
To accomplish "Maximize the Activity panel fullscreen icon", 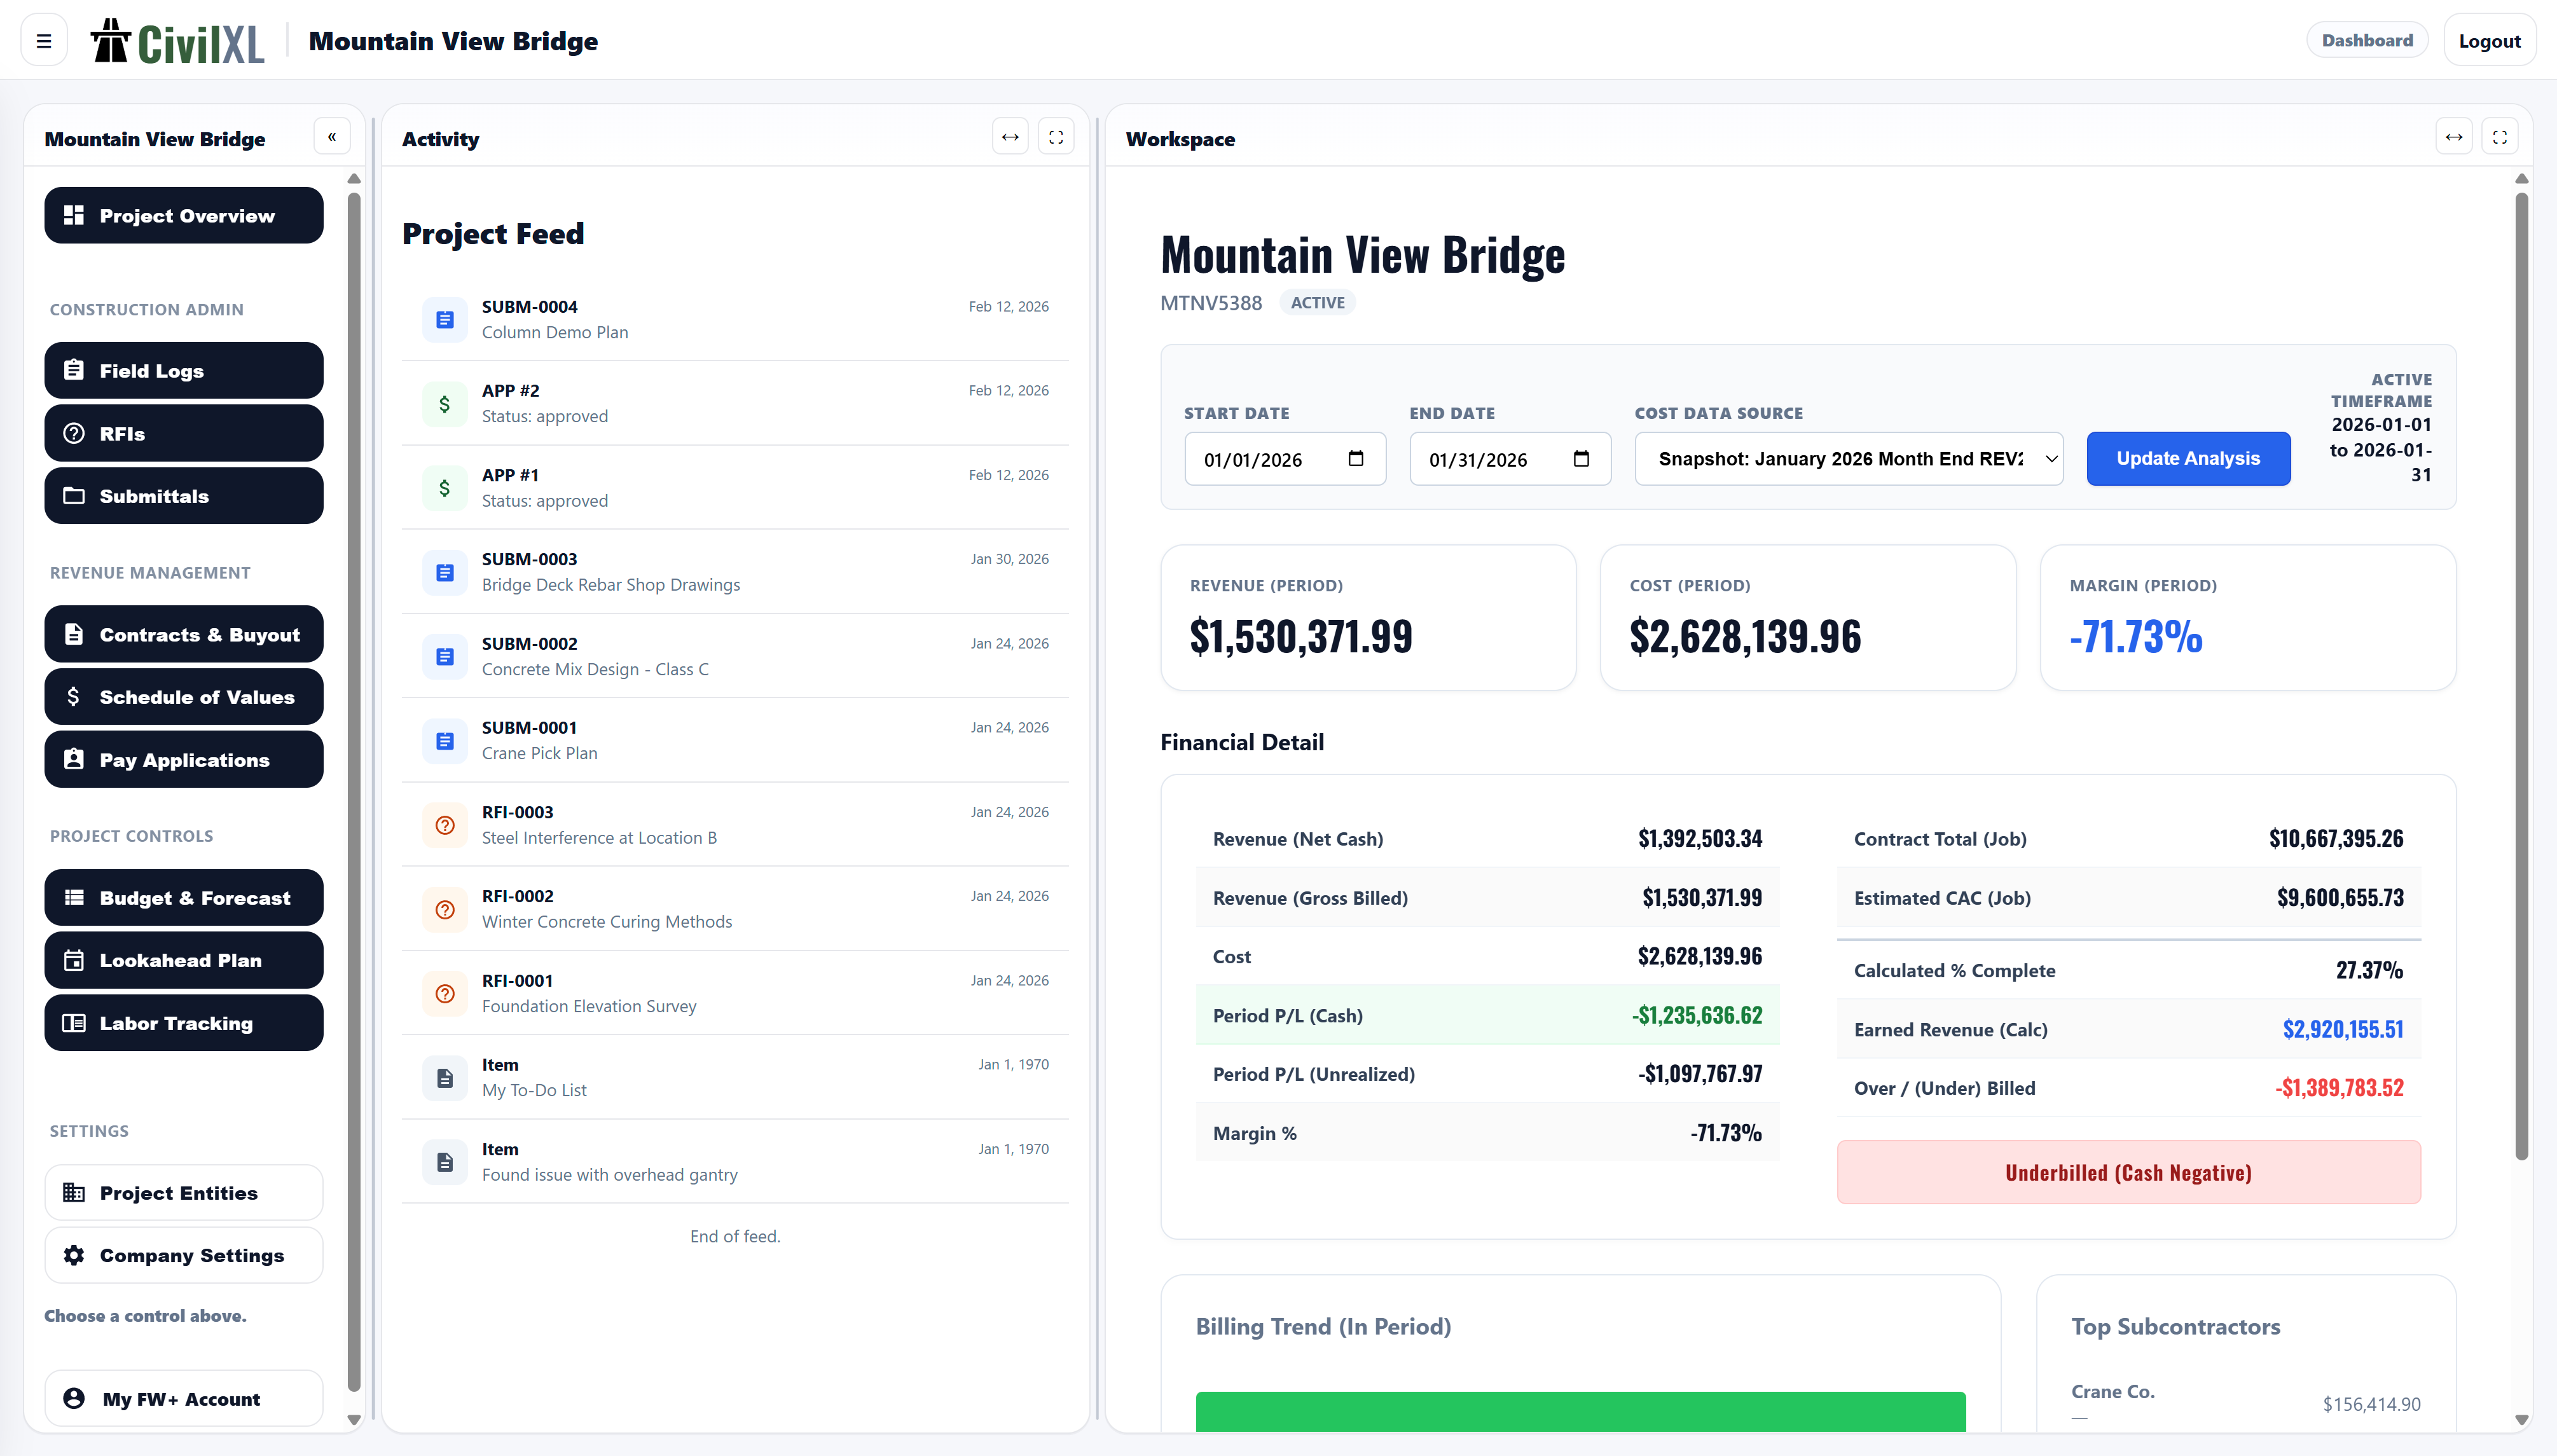I will 1056,137.
